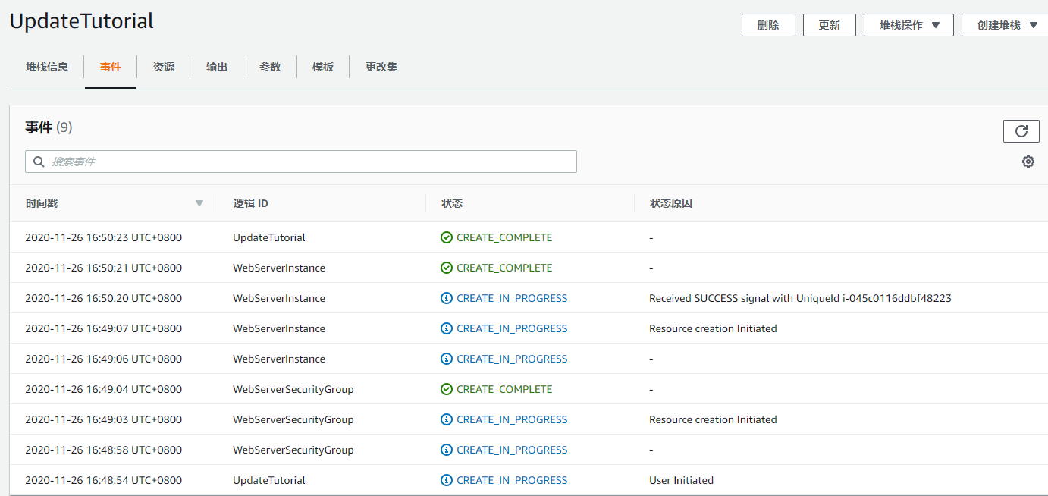The image size is (1048, 496).
Task: Click info icon at 16:49:03 row
Action: (447, 419)
